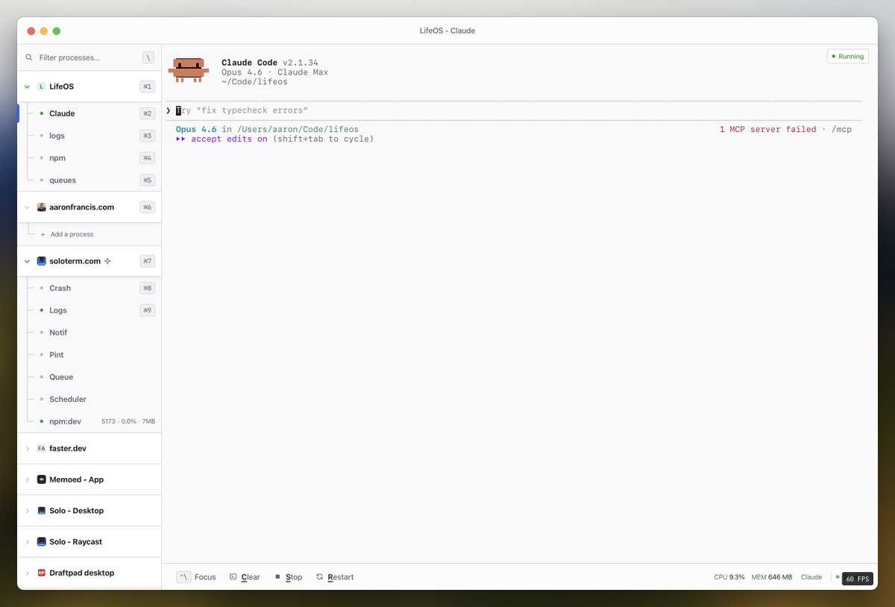Collapse the LifeOS project group chevron
This screenshot has height=607, width=895.
(x=28, y=87)
